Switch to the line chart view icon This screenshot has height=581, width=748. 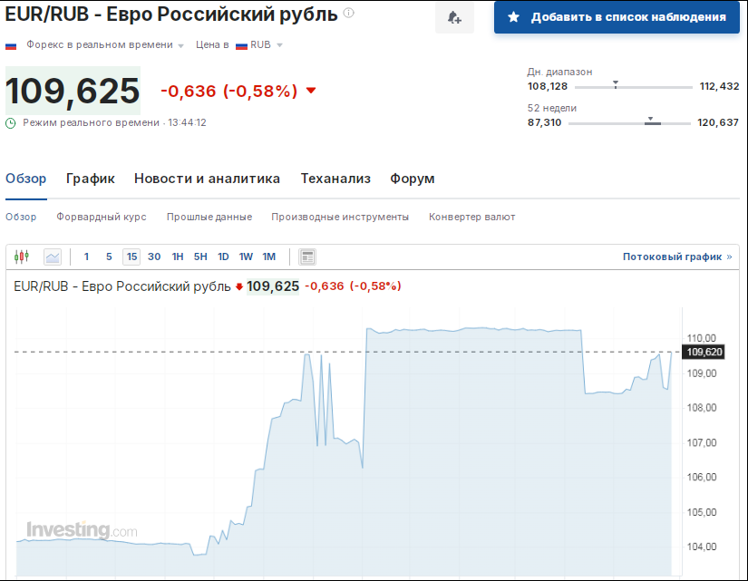[x=53, y=257]
